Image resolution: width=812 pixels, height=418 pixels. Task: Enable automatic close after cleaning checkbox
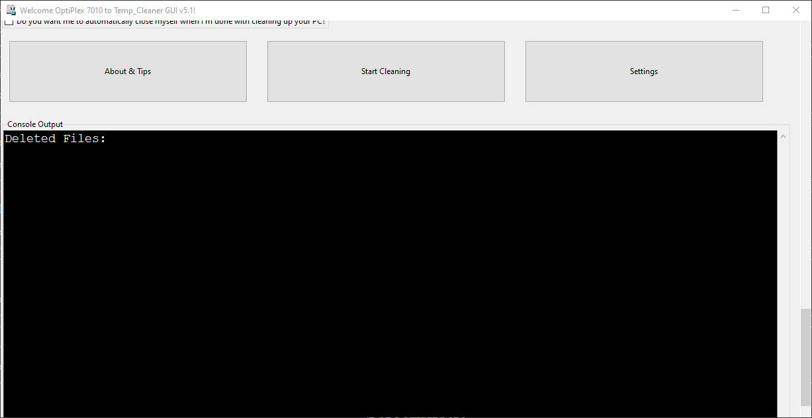(9, 21)
